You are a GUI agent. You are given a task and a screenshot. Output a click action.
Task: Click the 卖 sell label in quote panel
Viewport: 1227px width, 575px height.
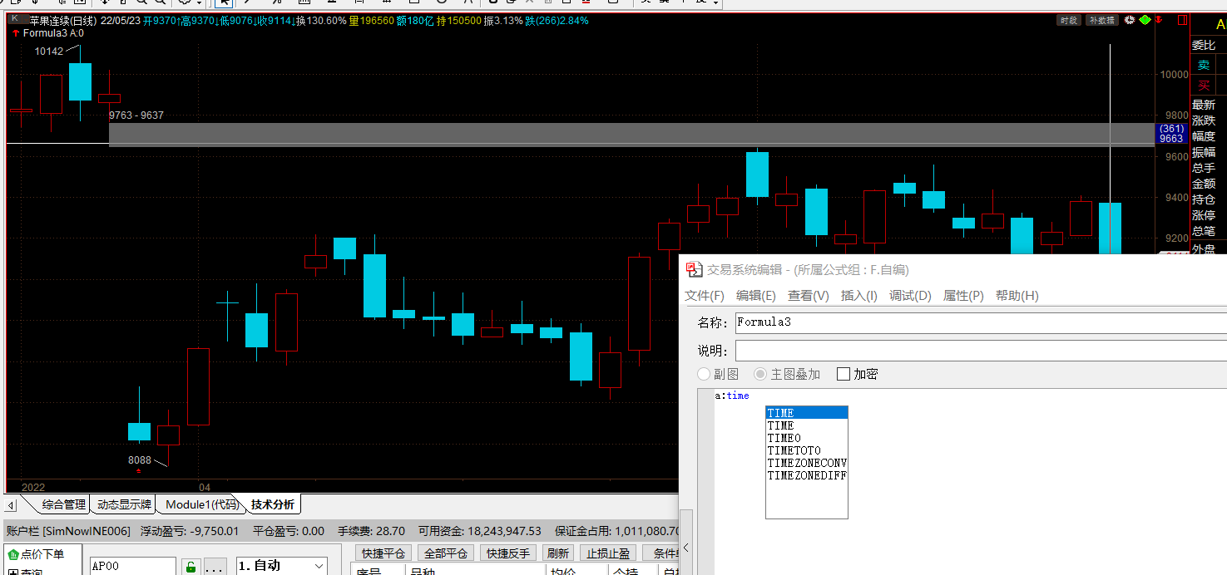(1203, 66)
